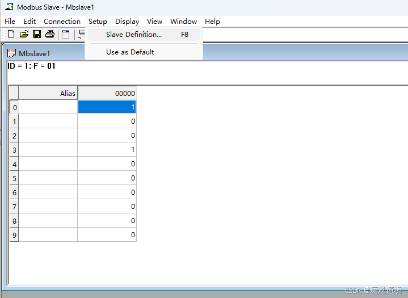Click the Alias column header
Screen dimensions: 408x298
48,93
